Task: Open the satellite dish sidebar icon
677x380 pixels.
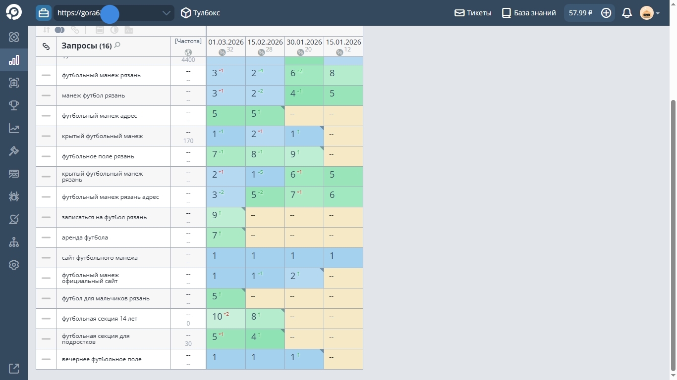Action: point(14,219)
